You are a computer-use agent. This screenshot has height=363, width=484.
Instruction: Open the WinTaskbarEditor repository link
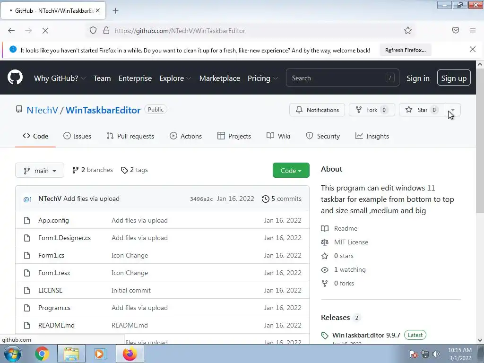103,110
